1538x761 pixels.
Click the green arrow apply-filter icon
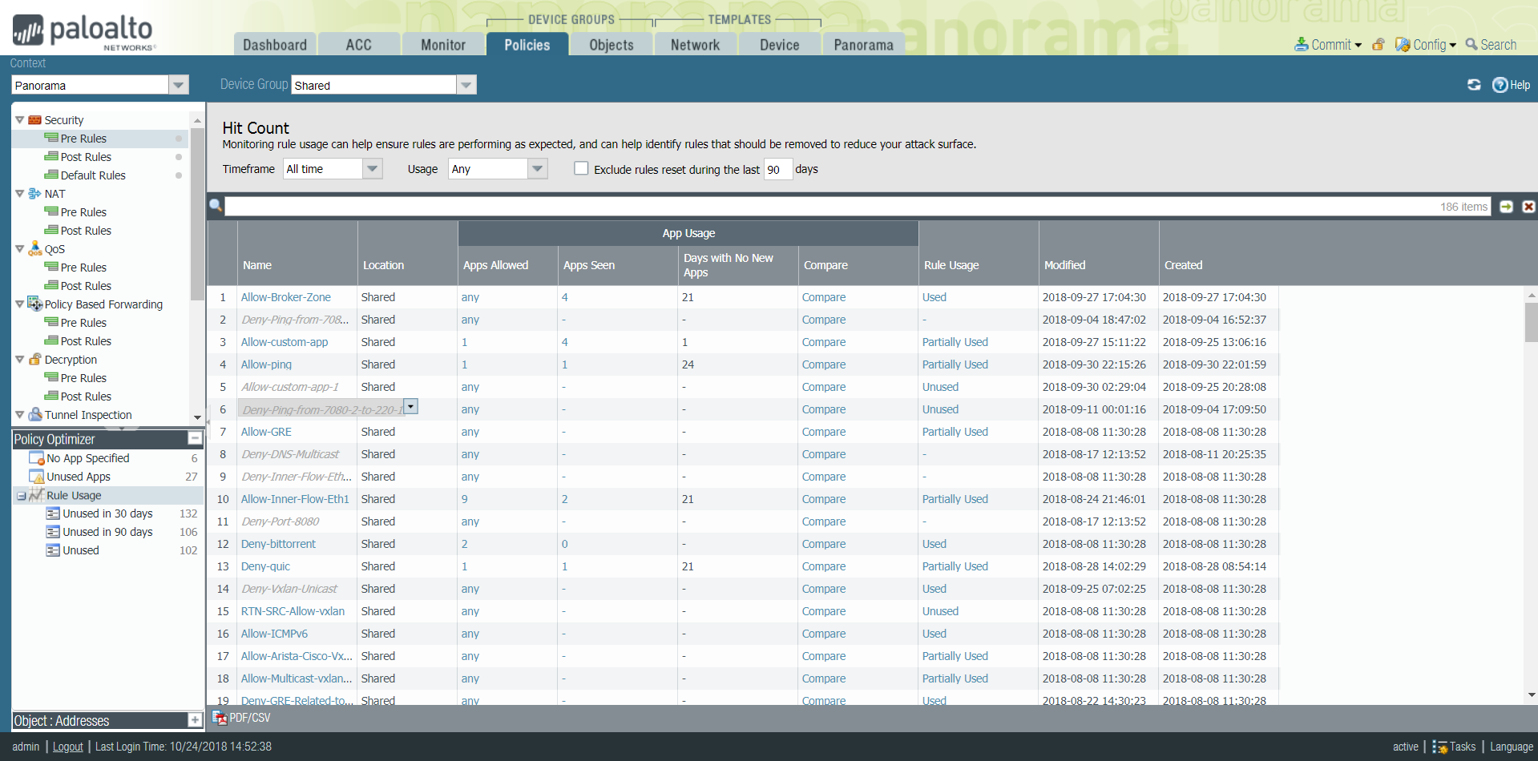coord(1506,207)
